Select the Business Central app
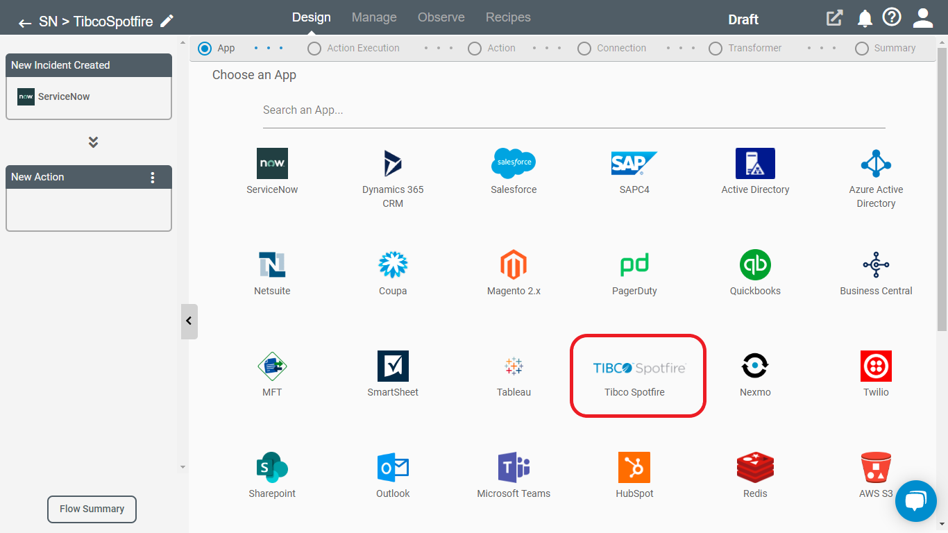This screenshot has width=948, height=533. 876,264
